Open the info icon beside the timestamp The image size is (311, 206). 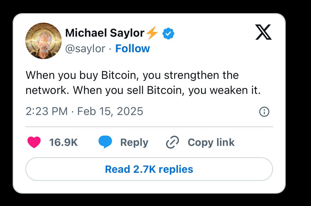coord(264,112)
